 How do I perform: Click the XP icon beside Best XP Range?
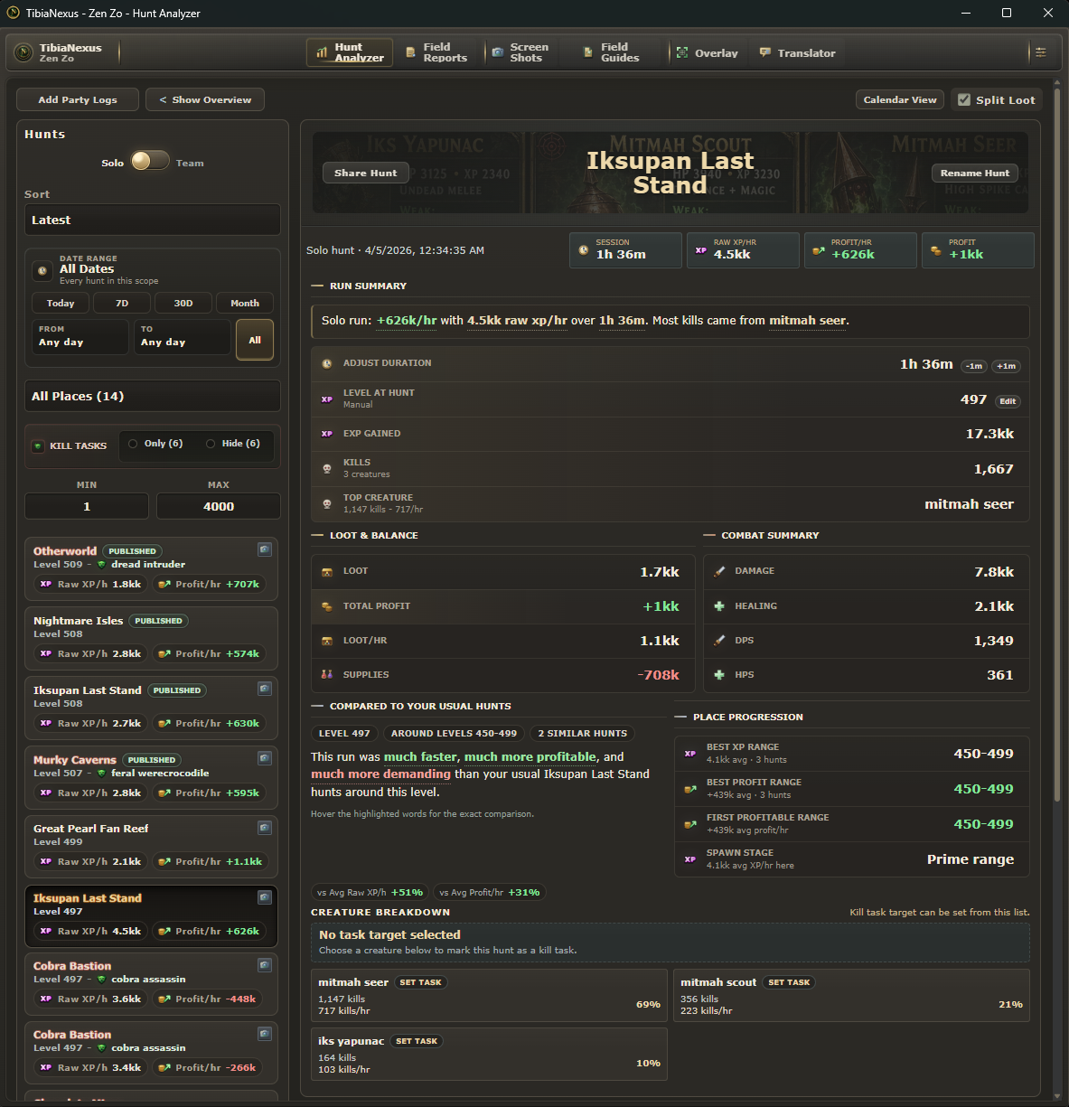point(690,754)
